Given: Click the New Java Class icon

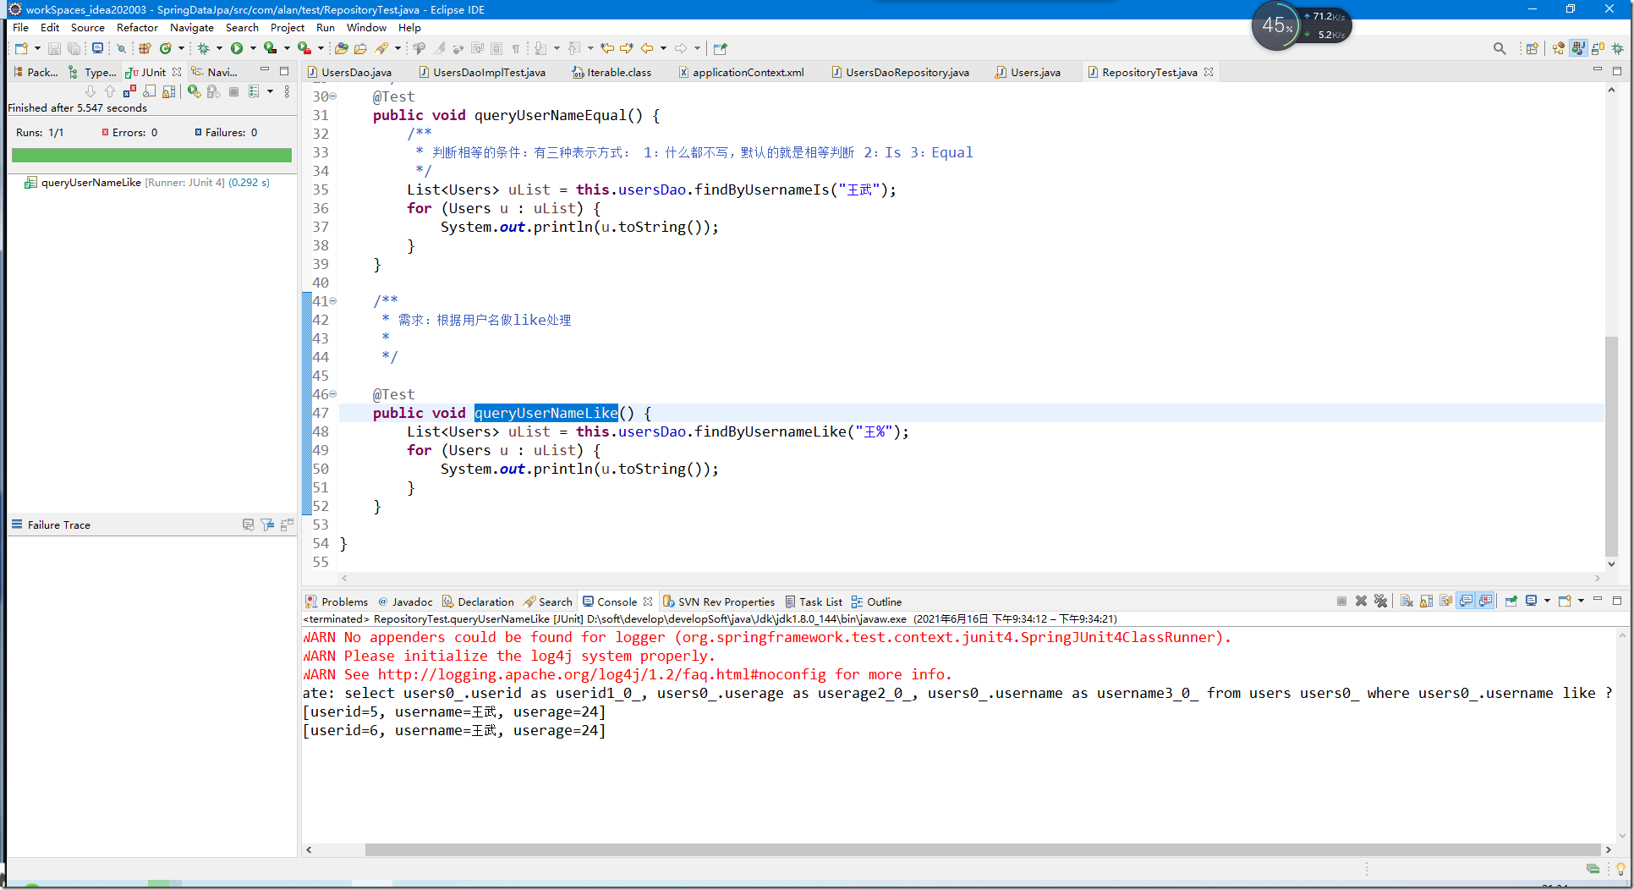Looking at the screenshot, I should (166, 48).
